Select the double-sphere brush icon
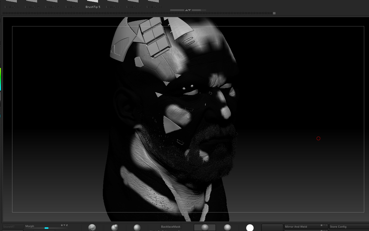 115,227
